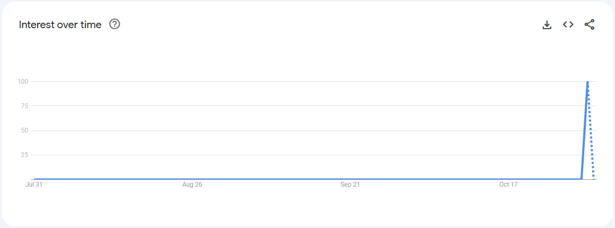This screenshot has width=615, height=228.
Task: Share the Interest over time chart
Action: click(x=590, y=24)
